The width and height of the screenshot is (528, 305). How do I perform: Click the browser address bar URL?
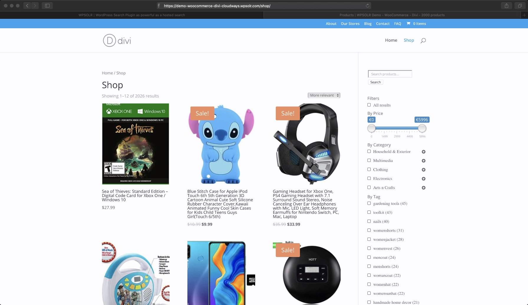click(217, 6)
